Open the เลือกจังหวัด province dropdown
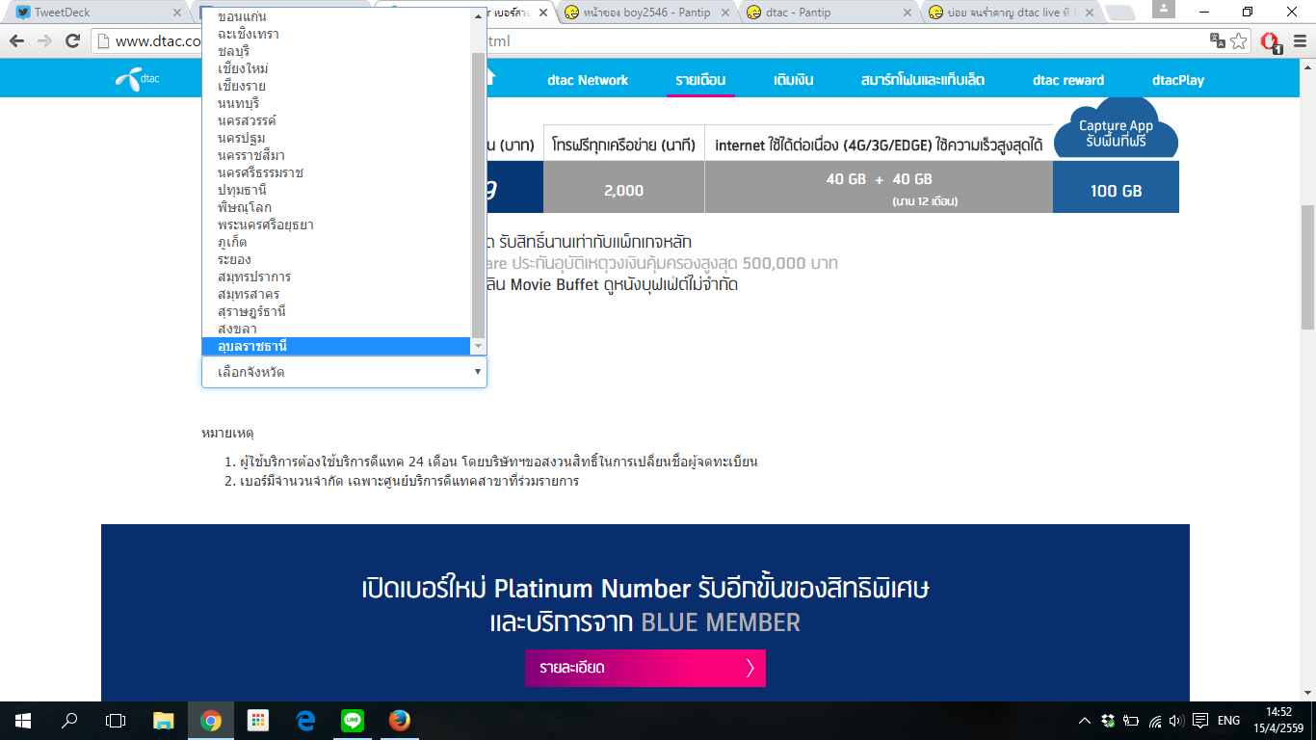The image size is (1316, 740). click(x=344, y=372)
